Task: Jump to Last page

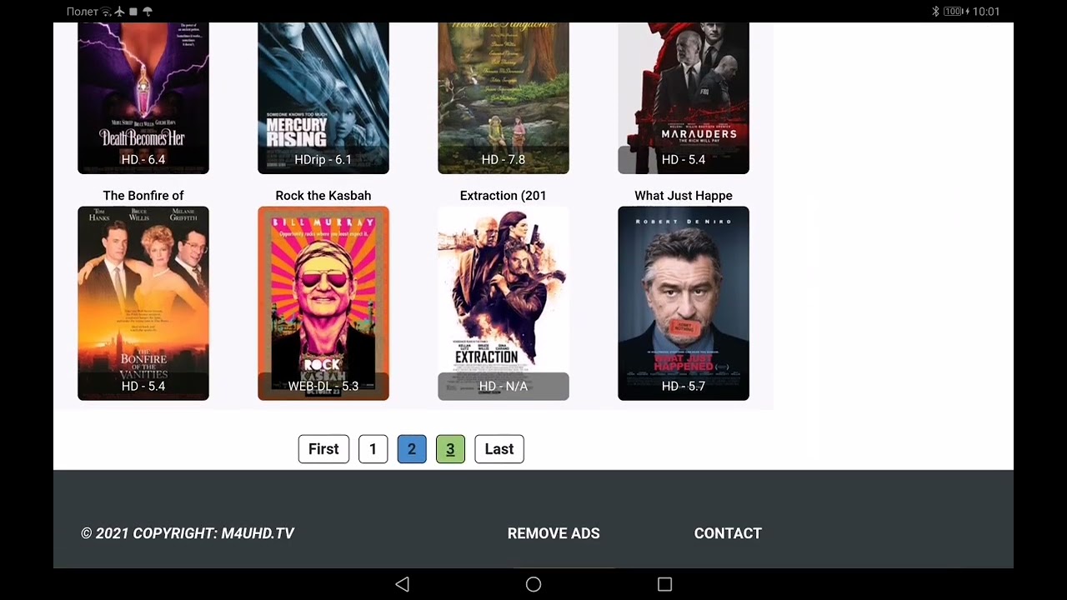Action: pos(499,449)
